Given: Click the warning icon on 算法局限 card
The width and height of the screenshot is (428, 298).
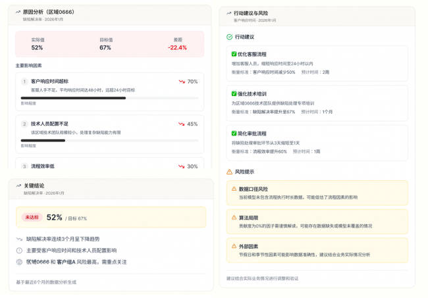Looking at the screenshot, I should pyautogui.click(x=234, y=216).
